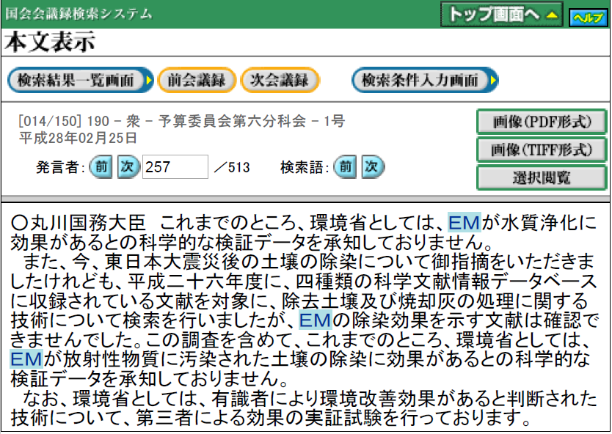Viewport: 612px width, 434px height.
Task: Click the date 平成28年02月25日
Action: point(78,138)
